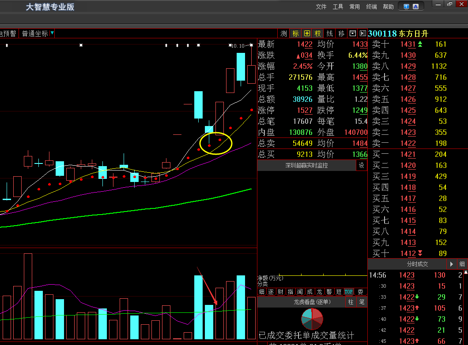Image resolution: width=468 pixels, height=345 pixels.
Task: Click the leftmost diamond marker above the chart
Action: pos(7,45)
